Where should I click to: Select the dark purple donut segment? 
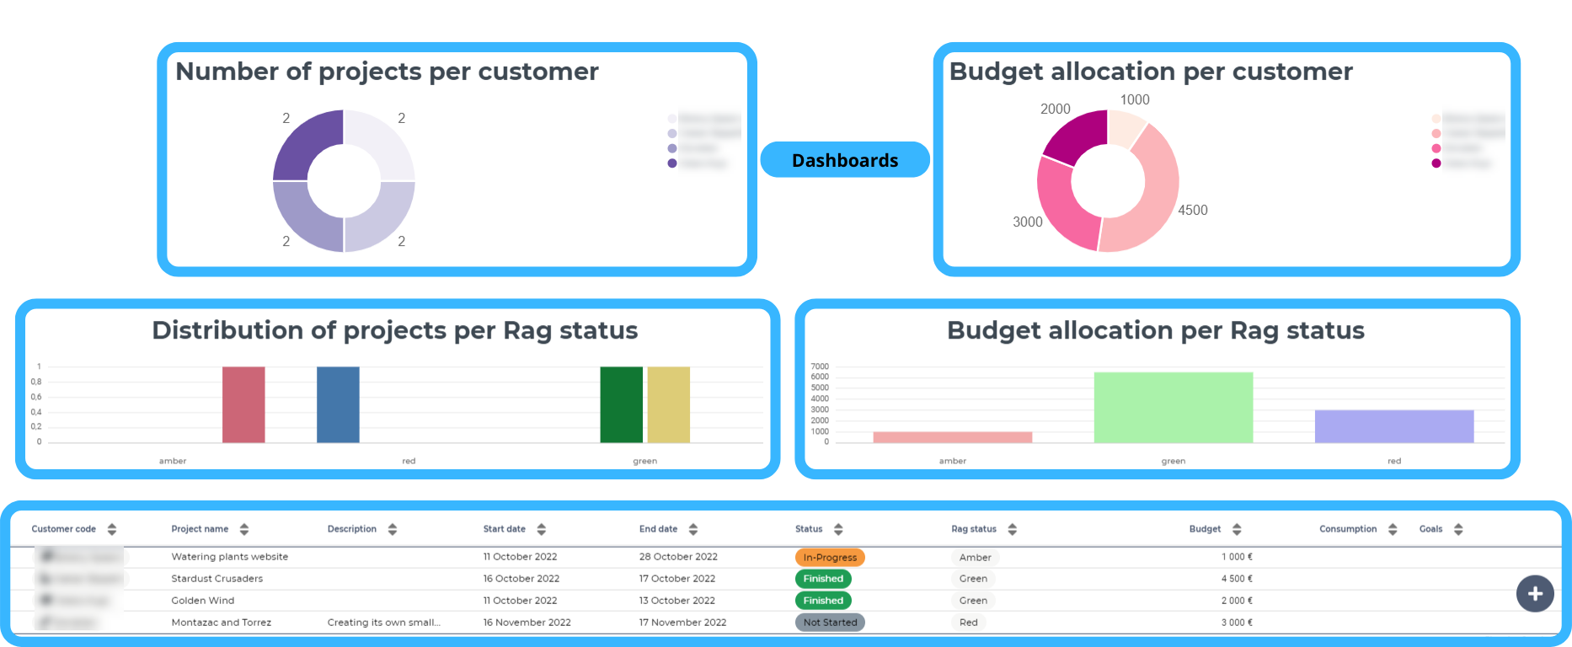305,146
